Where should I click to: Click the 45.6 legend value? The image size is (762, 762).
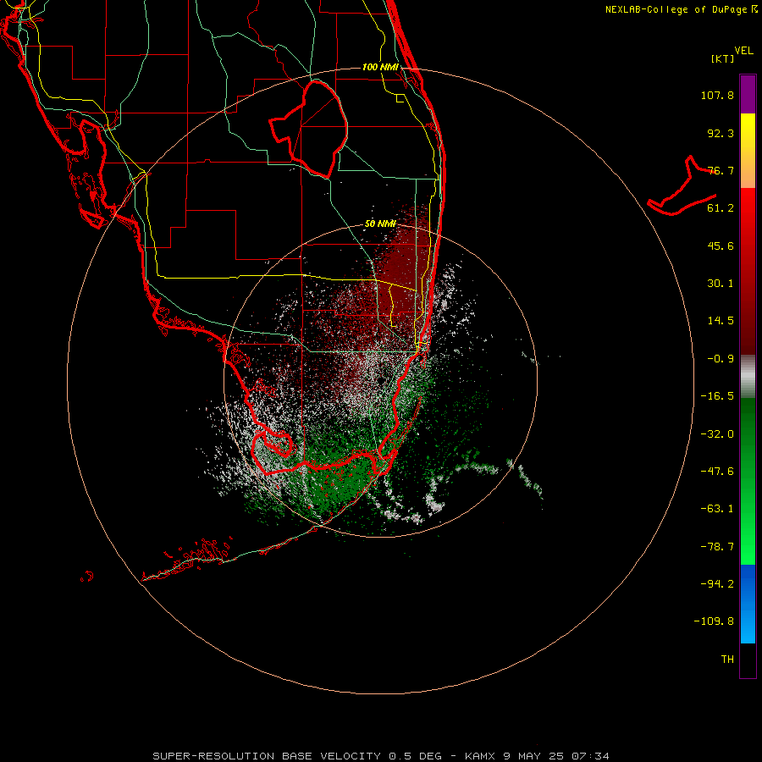721,246
